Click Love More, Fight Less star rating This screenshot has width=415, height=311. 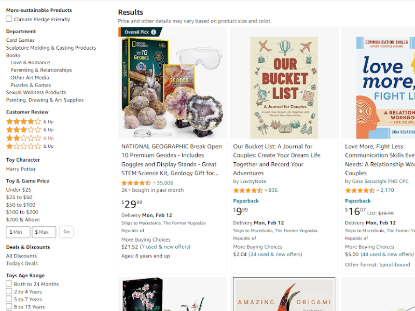click(359, 190)
